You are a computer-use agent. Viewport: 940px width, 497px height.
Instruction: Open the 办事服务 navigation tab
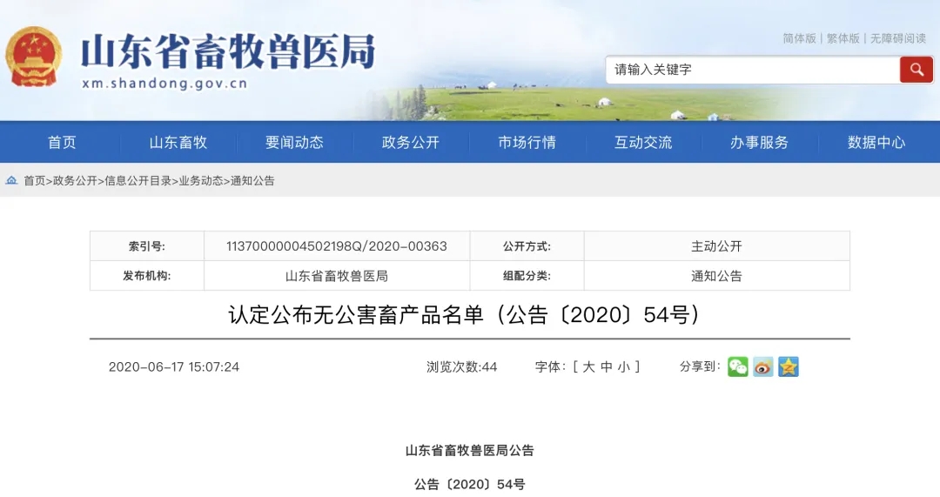tap(760, 142)
